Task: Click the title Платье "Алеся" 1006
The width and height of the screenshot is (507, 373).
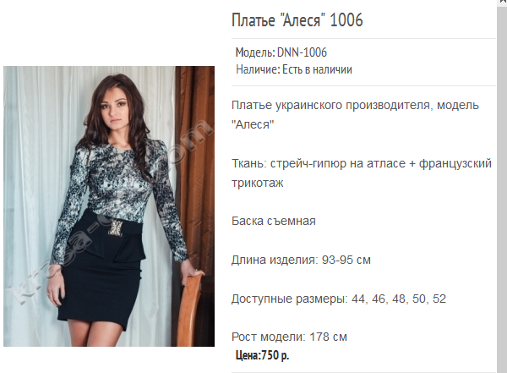Action: click(x=297, y=20)
